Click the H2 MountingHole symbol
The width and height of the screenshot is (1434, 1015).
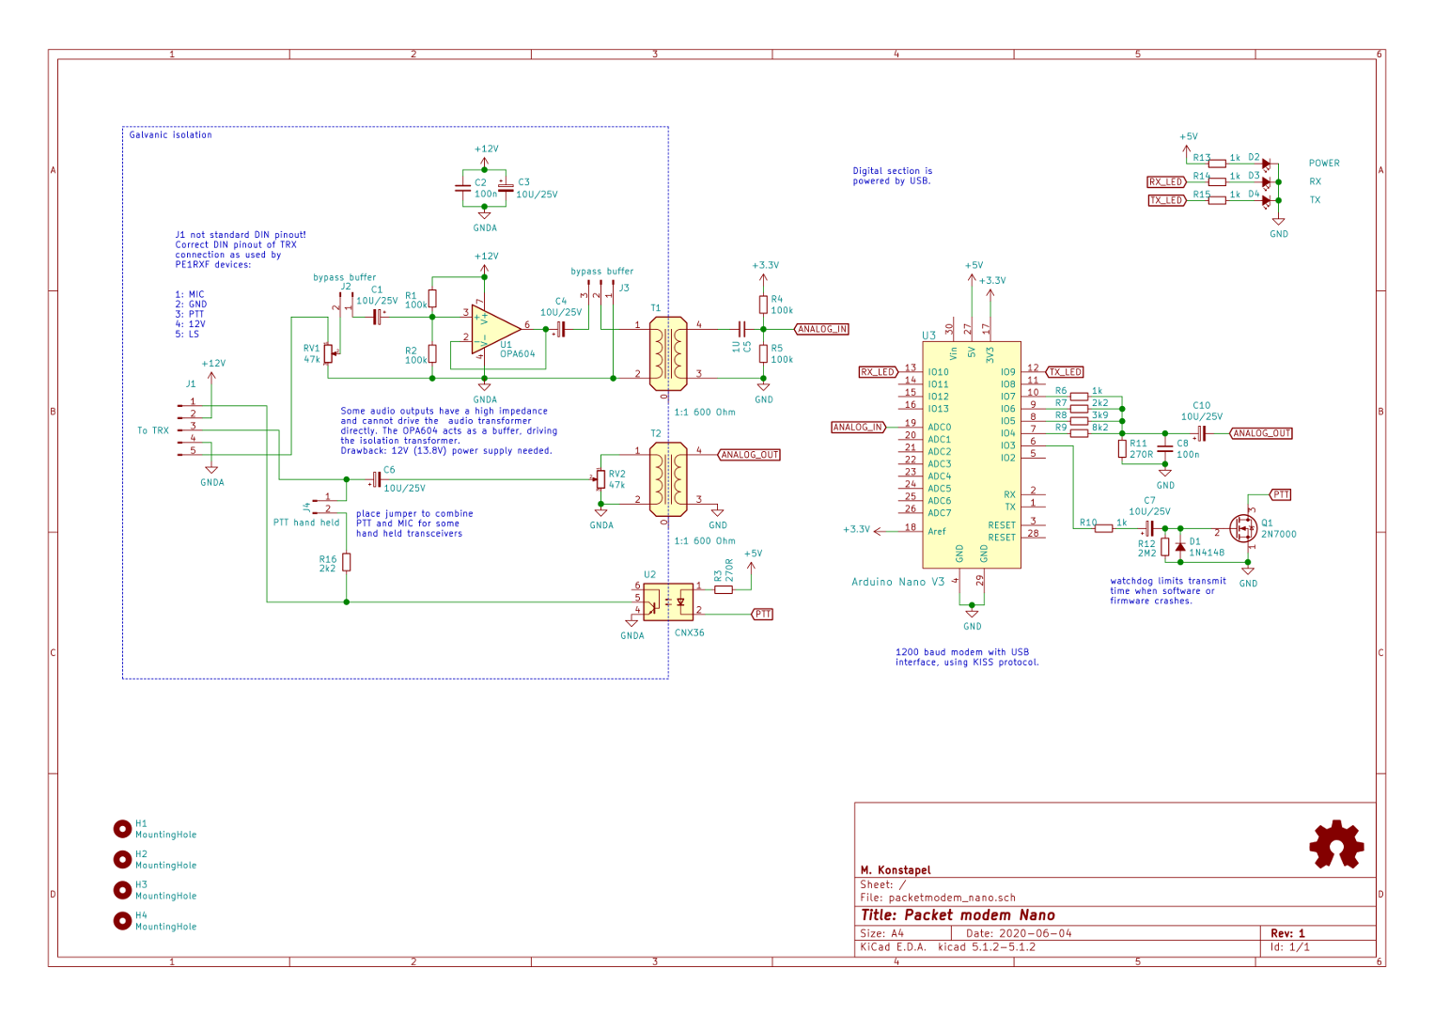point(122,860)
